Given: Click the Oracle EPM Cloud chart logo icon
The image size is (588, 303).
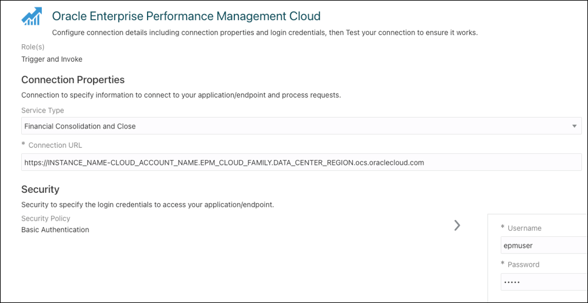Looking at the screenshot, I should pyautogui.click(x=32, y=17).
